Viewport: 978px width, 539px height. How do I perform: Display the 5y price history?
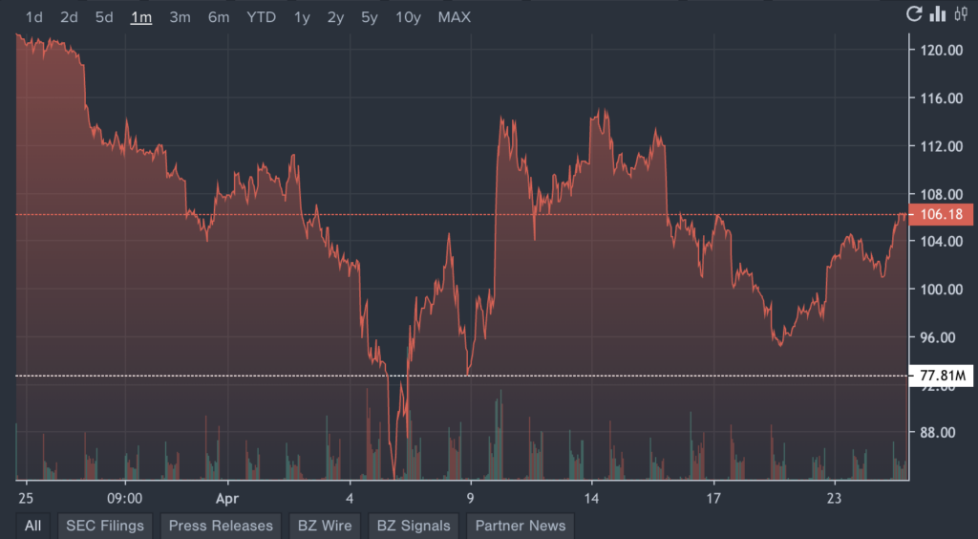[369, 17]
